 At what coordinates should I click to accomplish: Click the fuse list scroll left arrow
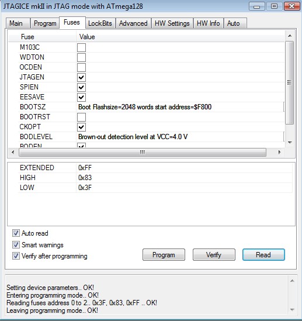(x=13, y=152)
